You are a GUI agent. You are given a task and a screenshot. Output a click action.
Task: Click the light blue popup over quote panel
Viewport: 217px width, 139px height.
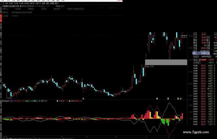pyautogui.click(x=201, y=53)
